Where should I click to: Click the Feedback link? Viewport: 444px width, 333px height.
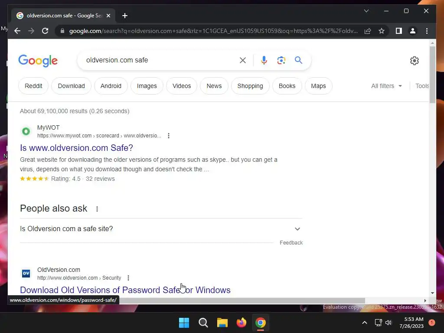291,243
